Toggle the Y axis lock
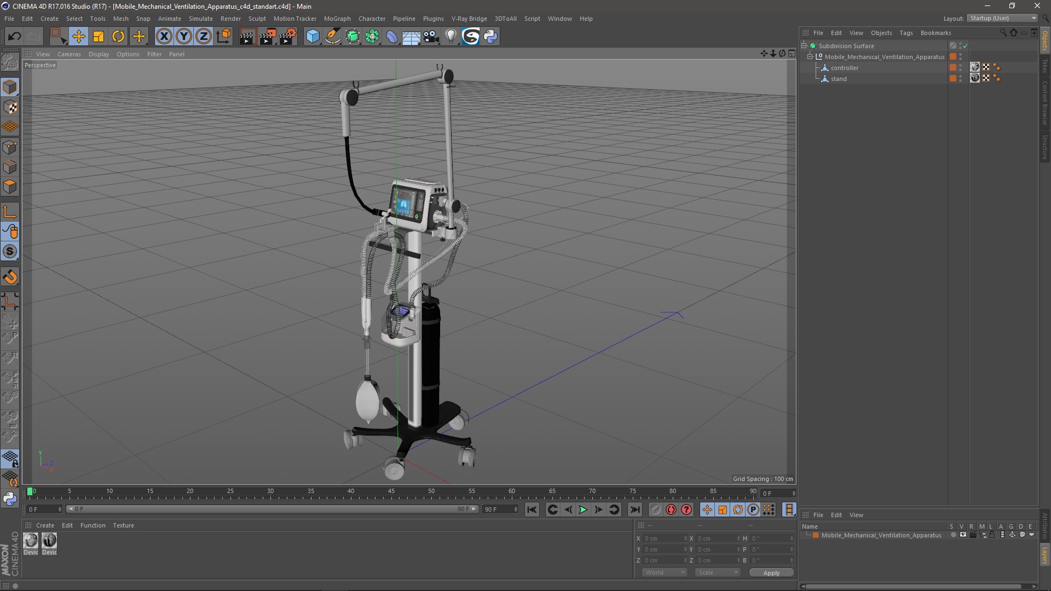Image resolution: width=1051 pixels, height=591 pixels. (x=184, y=37)
